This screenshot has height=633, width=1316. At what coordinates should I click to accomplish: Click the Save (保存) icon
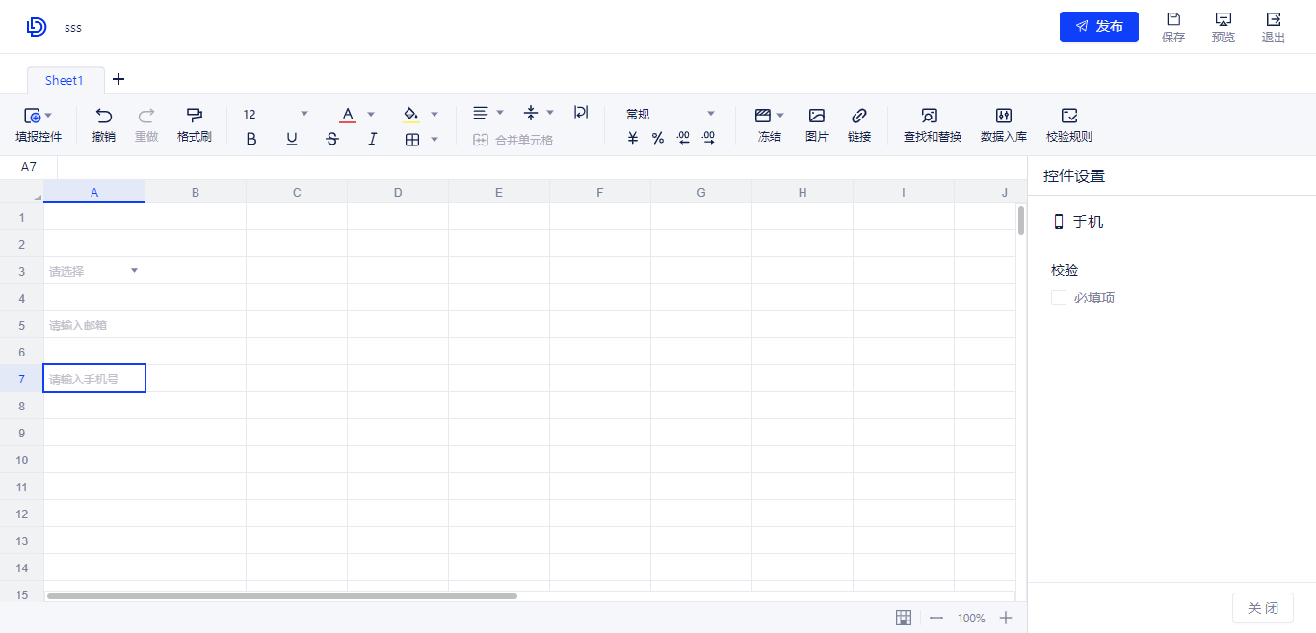(x=1172, y=20)
